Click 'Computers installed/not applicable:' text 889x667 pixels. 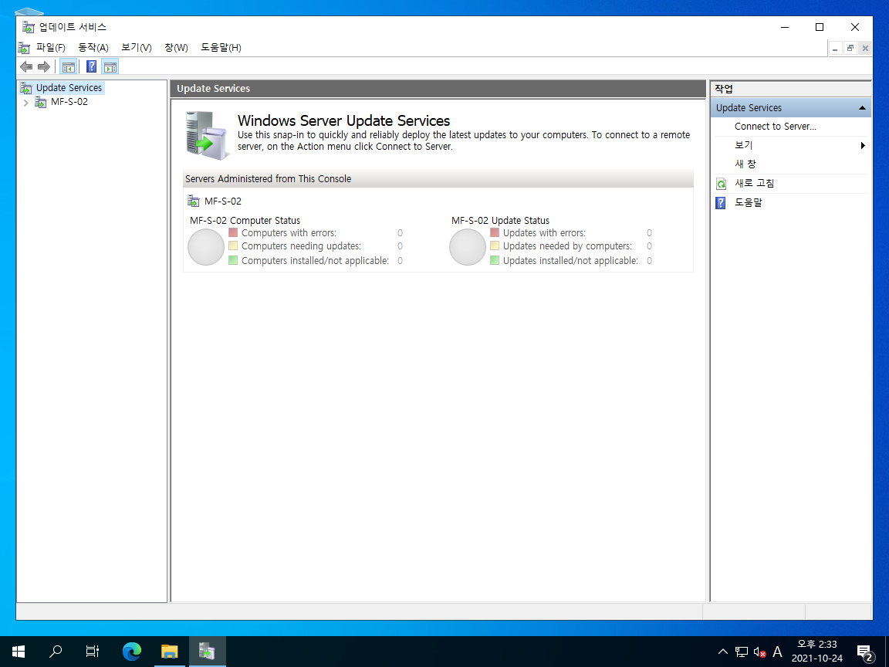coord(315,261)
